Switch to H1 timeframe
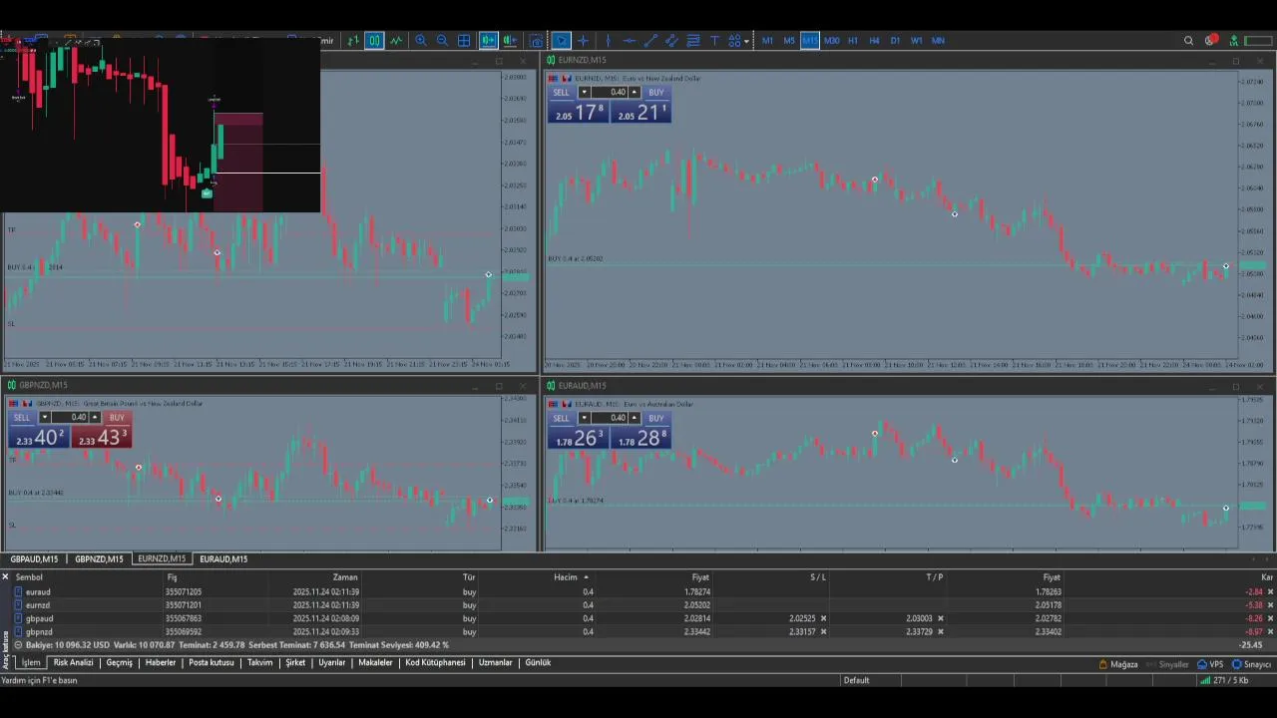The width and height of the screenshot is (1277, 718). tap(853, 41)
